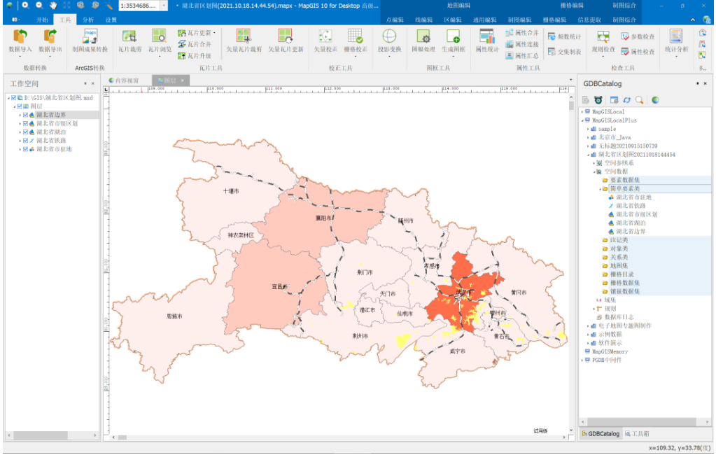This screenshot has width=716, height=455.
Task: Switch to the 开始 ribbon tab
Action: coord(42,20)
